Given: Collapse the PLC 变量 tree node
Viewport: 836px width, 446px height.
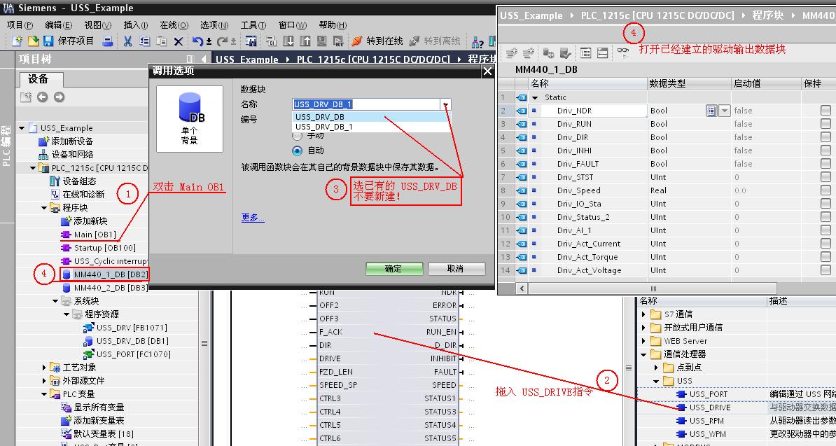Looking at the screenshot, I should pos(44,394).
